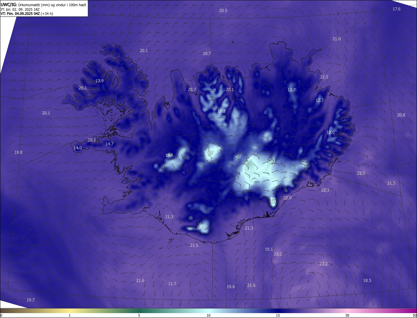Click the map title 'UWC/IG: Úrkomumætti (mm)' line
The height and width of the screenshot is (318, 417).
tap(44, 5)
